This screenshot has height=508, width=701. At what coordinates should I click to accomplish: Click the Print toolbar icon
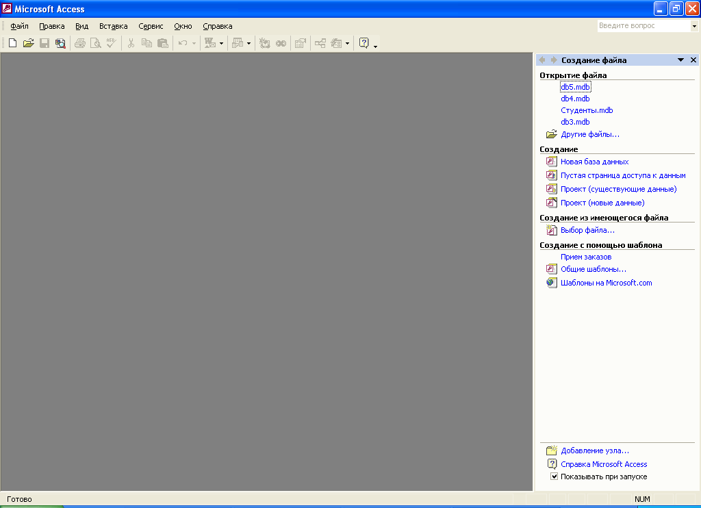(x=80, y=43)
